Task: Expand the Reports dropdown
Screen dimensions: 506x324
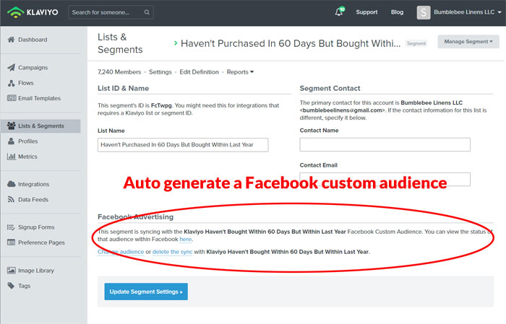Action: [240, 72]
